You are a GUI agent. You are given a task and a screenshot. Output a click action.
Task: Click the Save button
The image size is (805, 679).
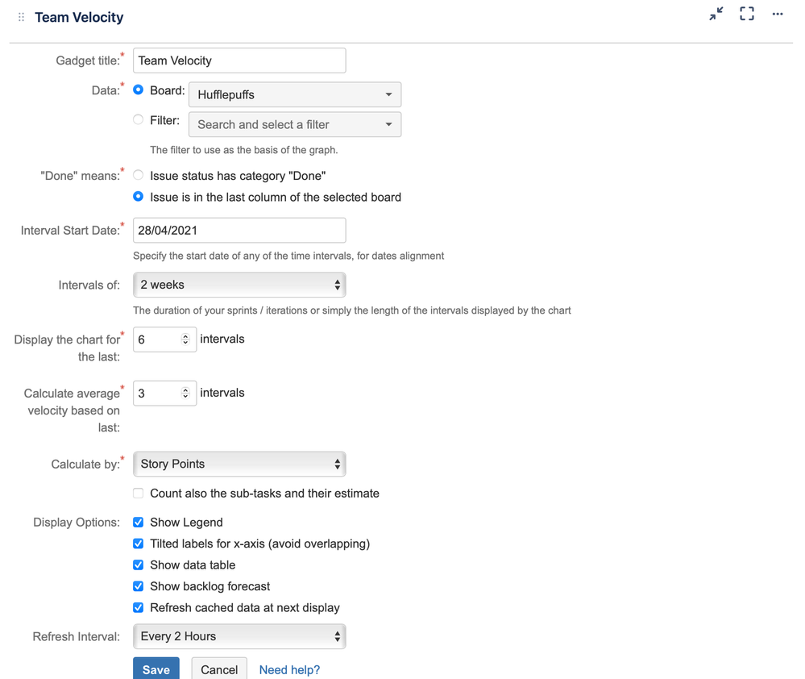click(x=156, y=669)
